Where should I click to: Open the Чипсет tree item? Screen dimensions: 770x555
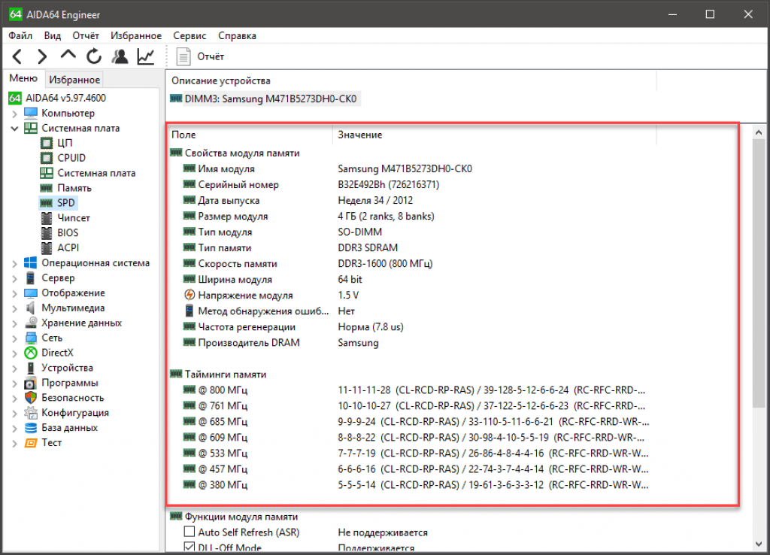point(73,218)
